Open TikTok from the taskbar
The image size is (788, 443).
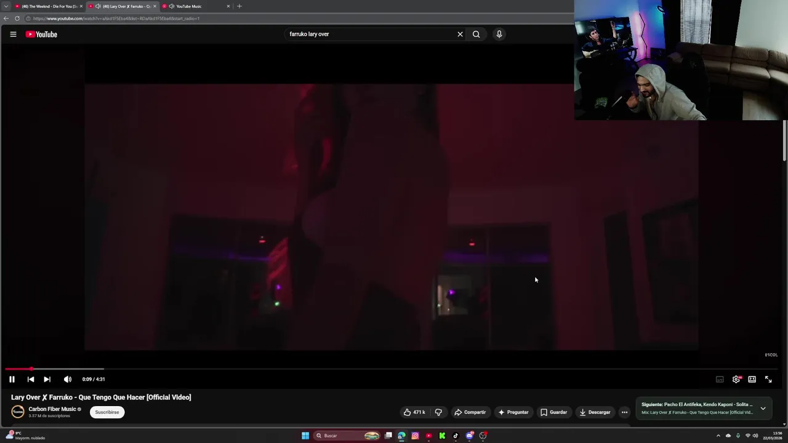click(456, 436)
